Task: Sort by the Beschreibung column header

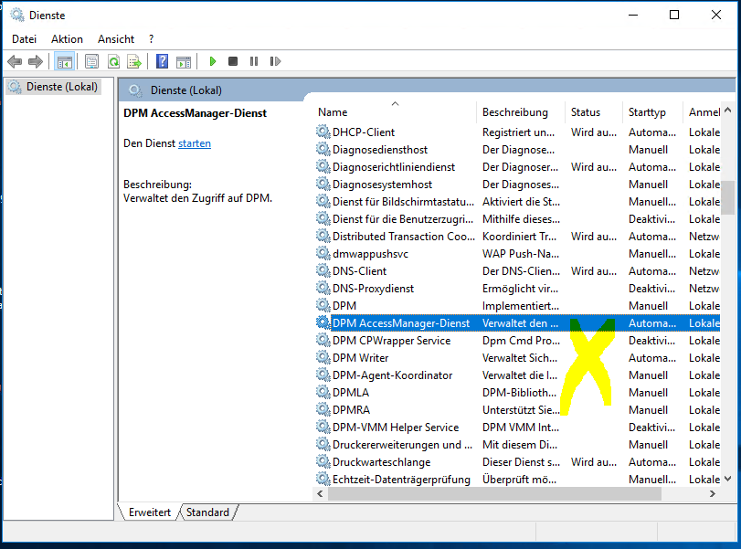Action: tap(521, 112)
